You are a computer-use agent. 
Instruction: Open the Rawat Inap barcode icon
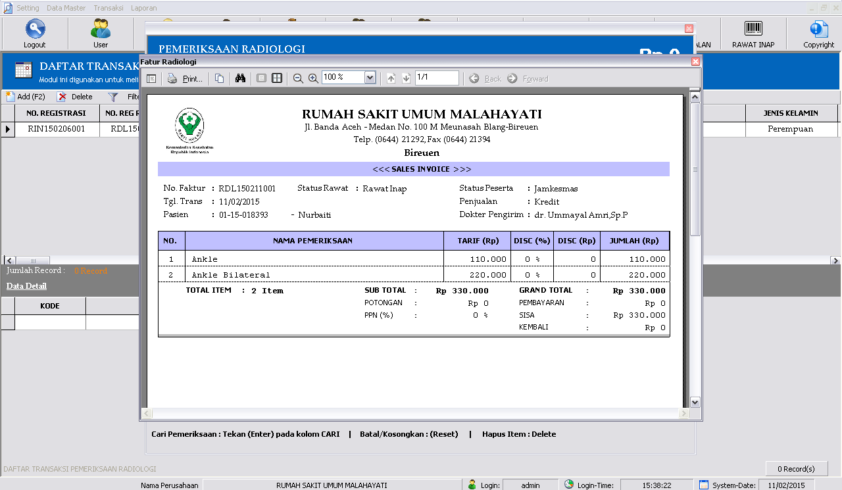pos(753,28)
